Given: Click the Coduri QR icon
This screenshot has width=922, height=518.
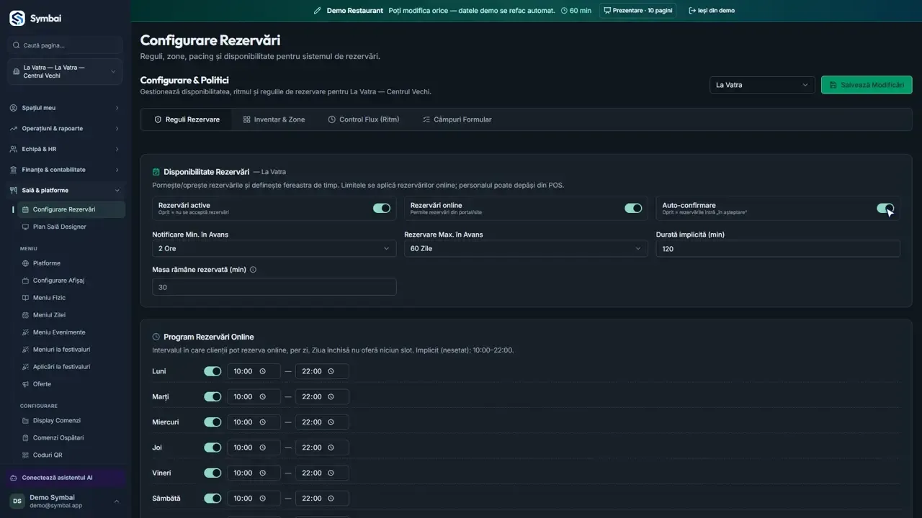Looking at the screenshot, I should pyautogui.click(x=26, y=455).
